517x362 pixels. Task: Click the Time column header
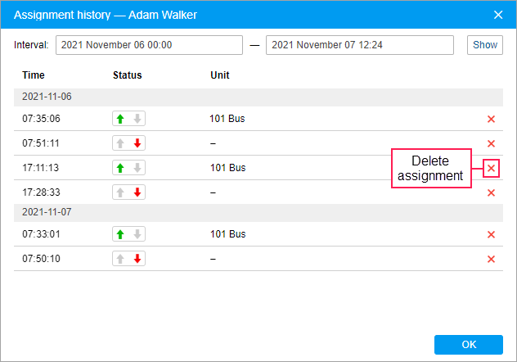[x=34, y=75]
